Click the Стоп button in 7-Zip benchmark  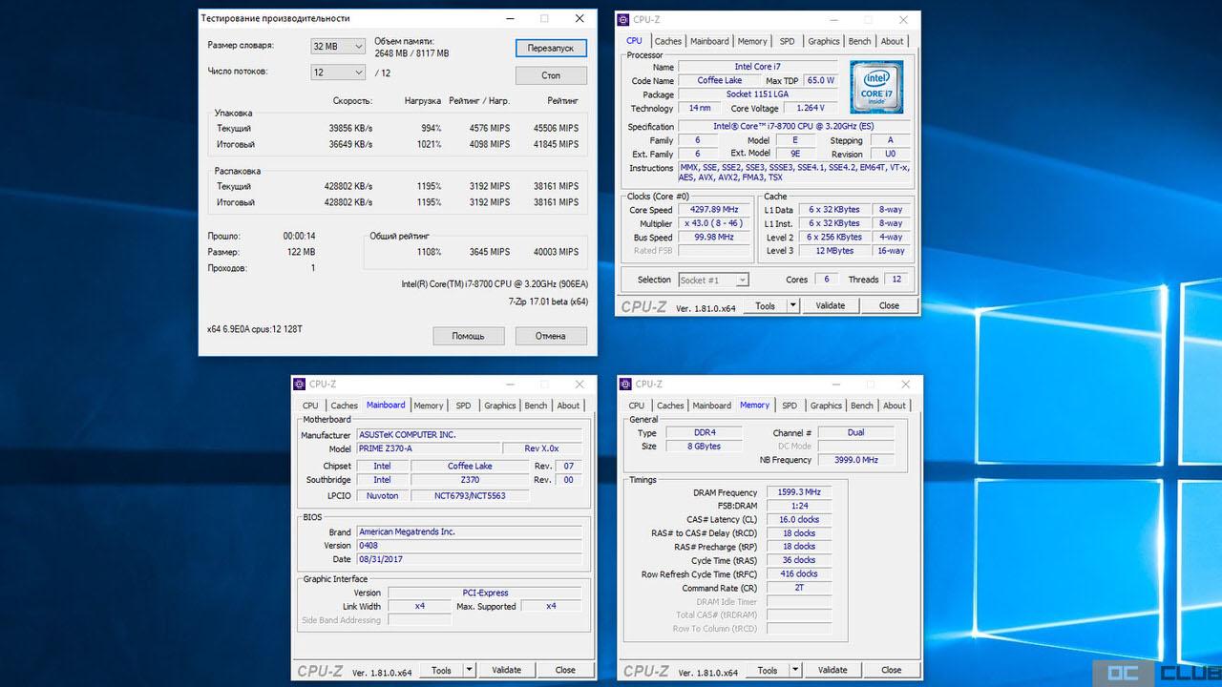pos(551,74)
